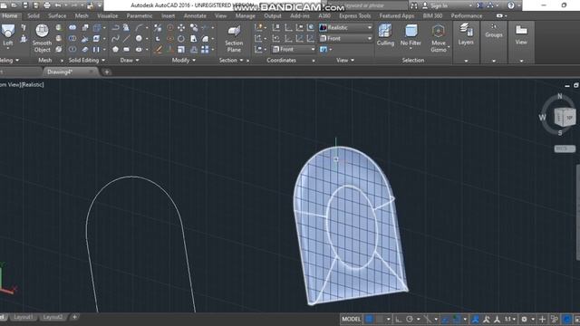Click the Array tool in Modify panel
The image size is (580, 326).
coord(205,49)
